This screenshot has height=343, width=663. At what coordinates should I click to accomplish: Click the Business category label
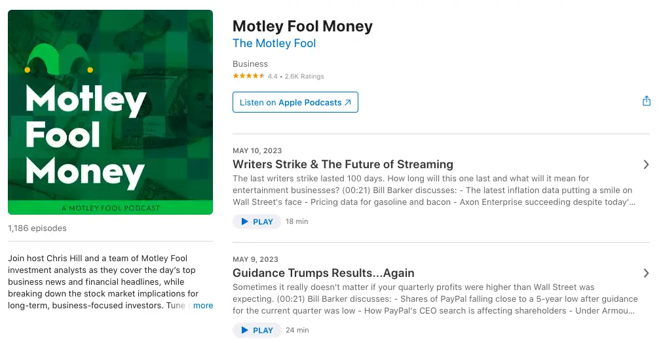coord(250,63)
